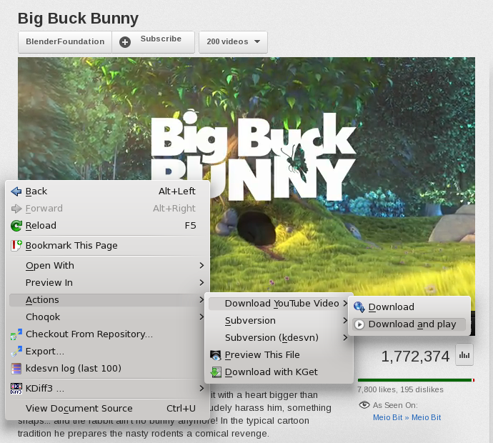Click the Checkout From Repository icon
Image resolution: width=493 pixels, height=443 pixels.
pos(16,334)
